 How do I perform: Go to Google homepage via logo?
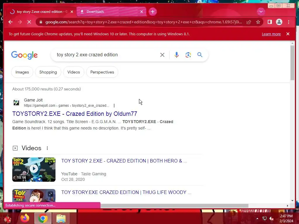pos(25,55)
